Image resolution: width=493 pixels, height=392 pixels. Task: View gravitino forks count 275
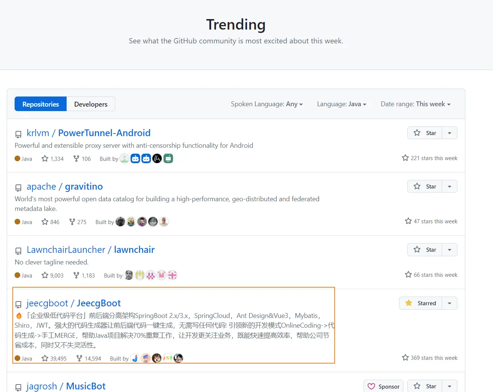78,222
